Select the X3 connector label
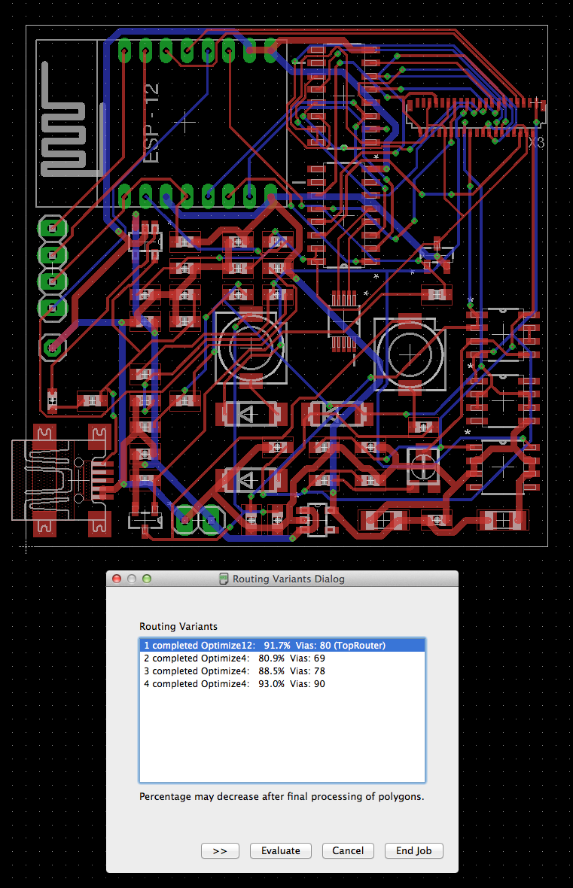 (535, 142)
